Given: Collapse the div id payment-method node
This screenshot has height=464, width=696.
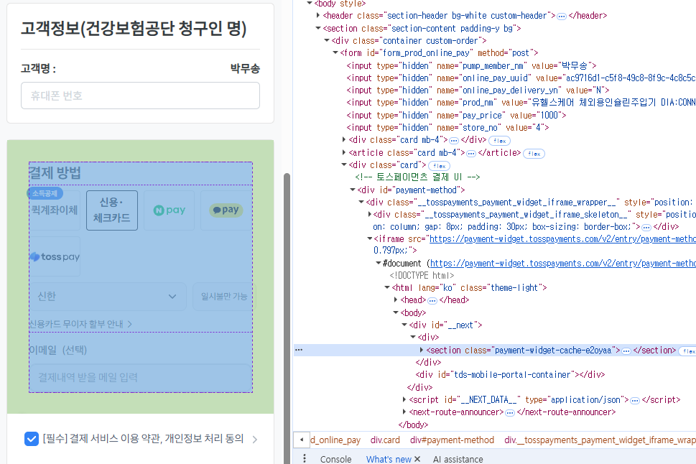Looking at the screenshot, I should 353,190.
